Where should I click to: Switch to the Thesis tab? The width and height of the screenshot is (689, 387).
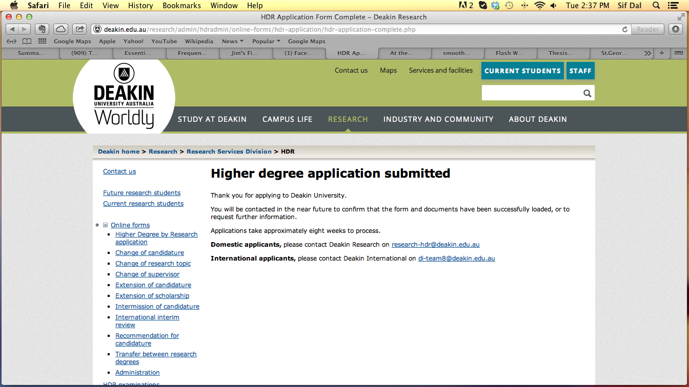click(561, 53)
